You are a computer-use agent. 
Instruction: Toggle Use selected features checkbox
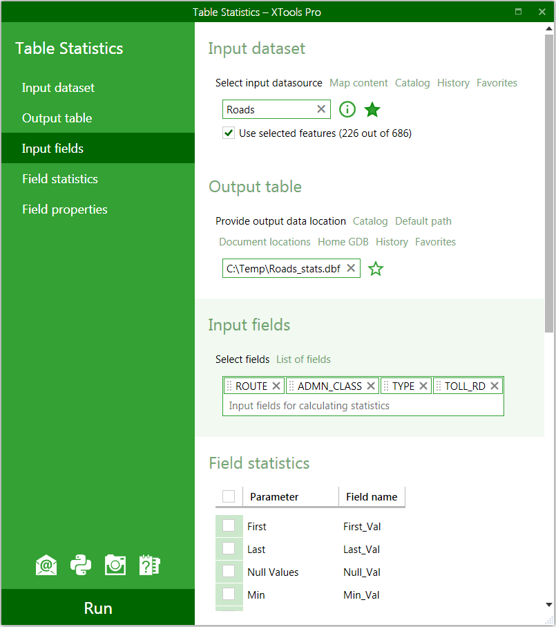click(x=229, y=133)
